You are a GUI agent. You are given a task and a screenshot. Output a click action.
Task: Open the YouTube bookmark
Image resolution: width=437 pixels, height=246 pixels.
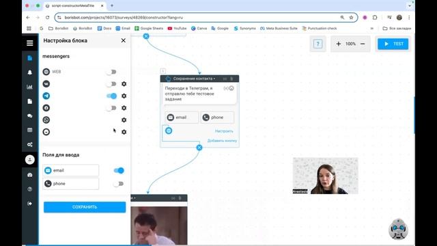(x=178, y=29)
